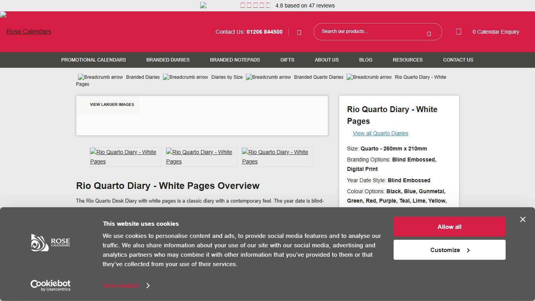Open the first Rio Quarto Diary thumbnail
The image size is (535, 301).
(x=125, y=157)
